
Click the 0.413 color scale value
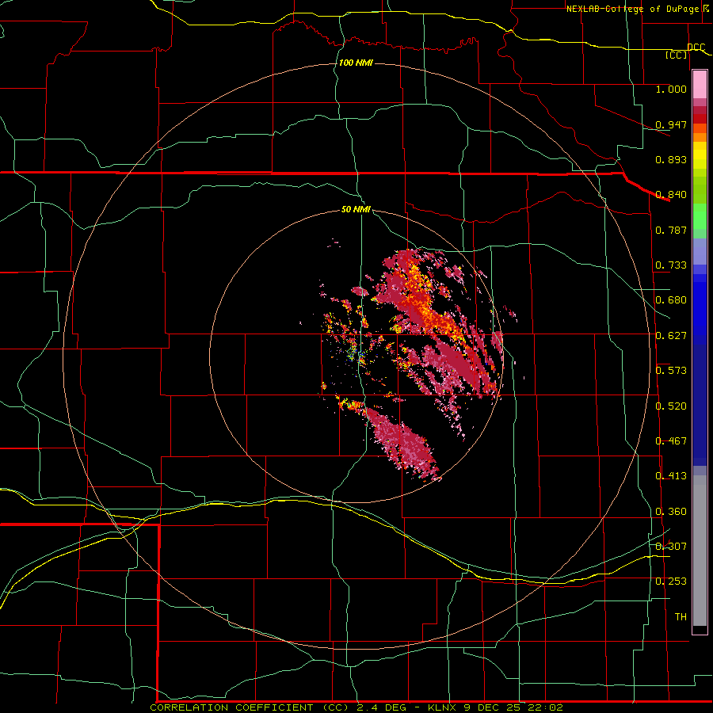pyautogui.click(x=671, y=476)
